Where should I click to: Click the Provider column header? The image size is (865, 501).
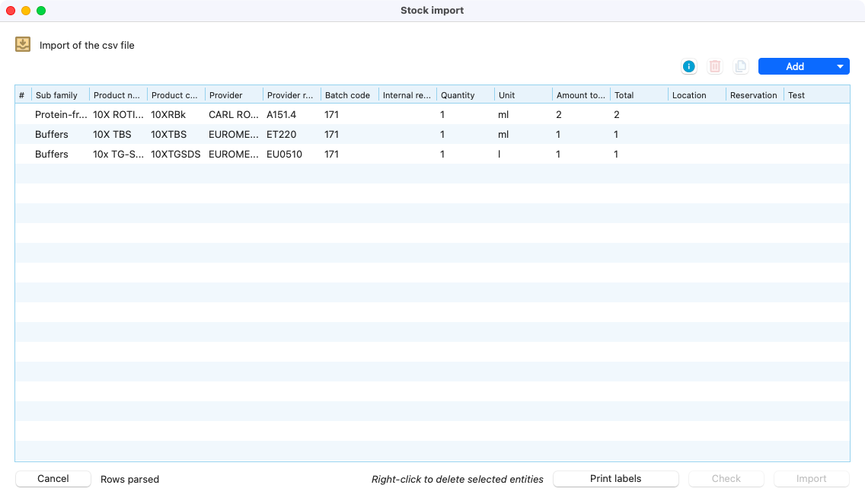pos(234,95)
